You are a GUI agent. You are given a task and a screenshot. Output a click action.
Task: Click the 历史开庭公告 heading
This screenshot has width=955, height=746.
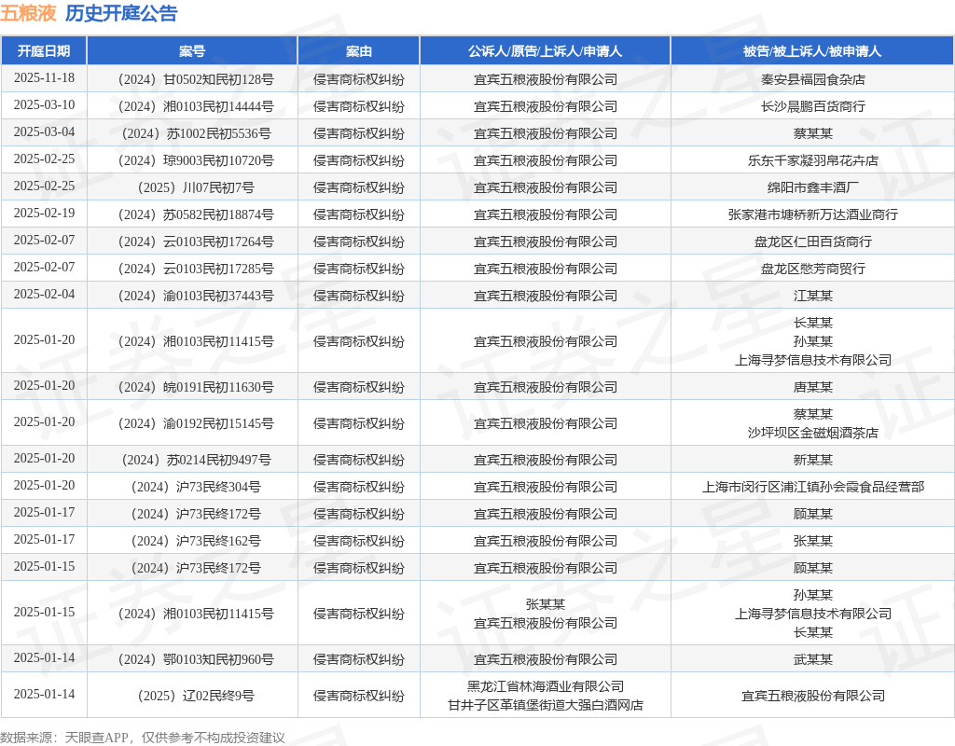pos(121,13)
